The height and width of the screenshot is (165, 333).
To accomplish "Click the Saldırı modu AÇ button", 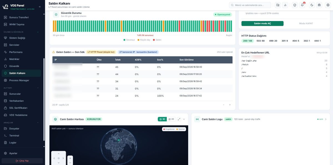I will click(x=263, y=24).
